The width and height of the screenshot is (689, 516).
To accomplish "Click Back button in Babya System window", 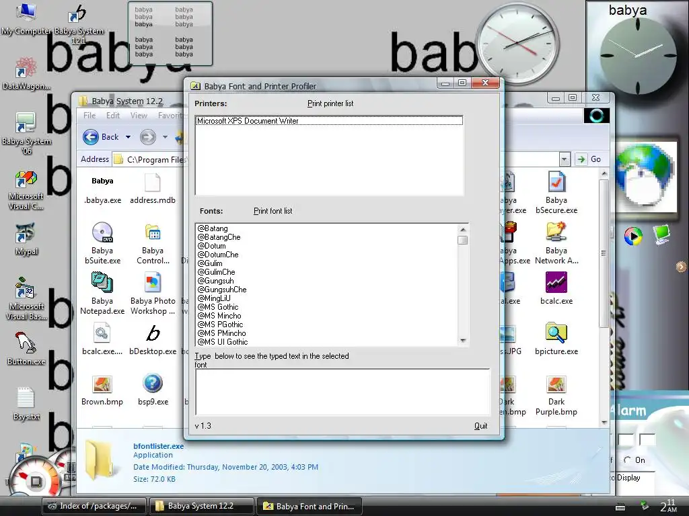I will tap(101, 137).
